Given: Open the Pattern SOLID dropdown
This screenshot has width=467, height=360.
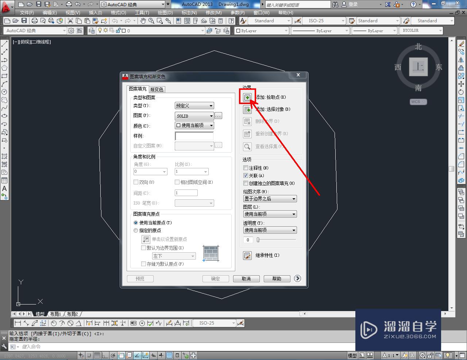Looking at the screenshot, I should click(194, 116).
